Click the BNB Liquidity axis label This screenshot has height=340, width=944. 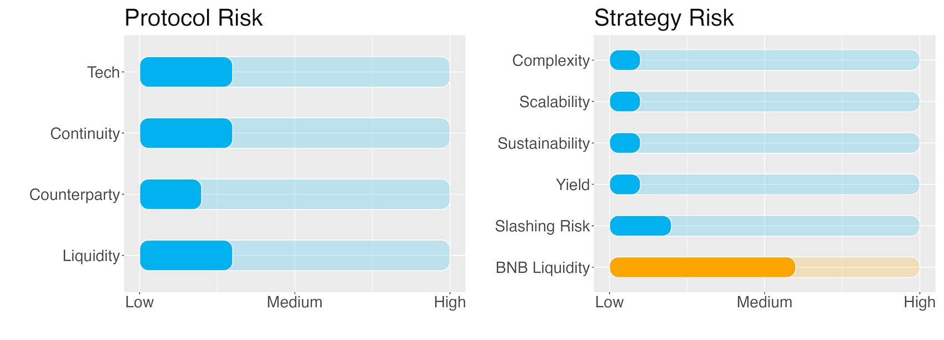pos(543,268)
